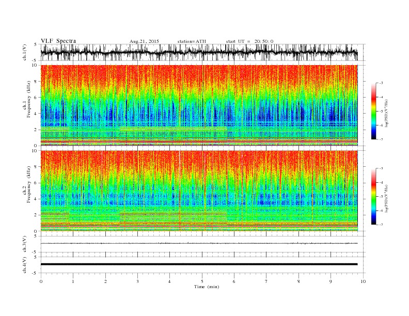Click the time axis tick label "10"
This screenshot has height=316, width=409.
363,281
